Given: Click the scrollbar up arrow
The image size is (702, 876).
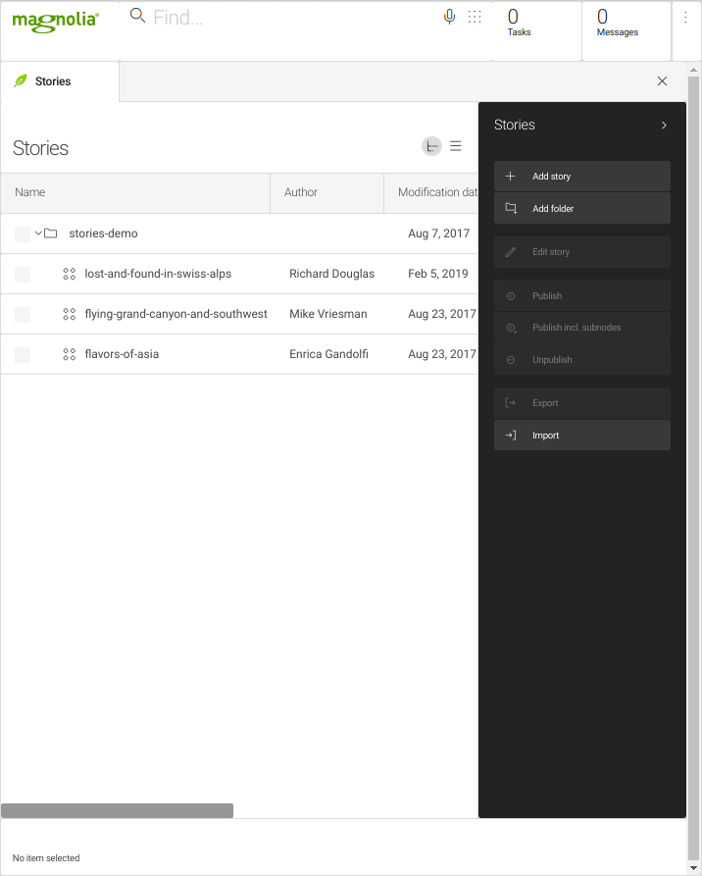Looking at the screenshot, I should point(693,71).
